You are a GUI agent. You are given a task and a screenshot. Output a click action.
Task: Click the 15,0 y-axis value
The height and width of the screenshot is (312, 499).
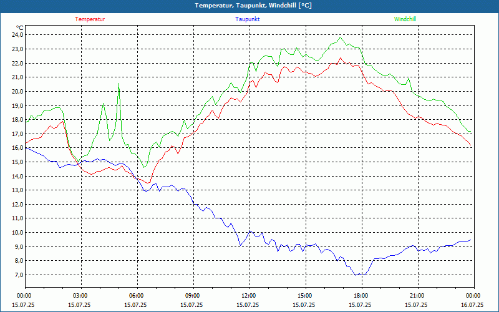click(18, 162)
